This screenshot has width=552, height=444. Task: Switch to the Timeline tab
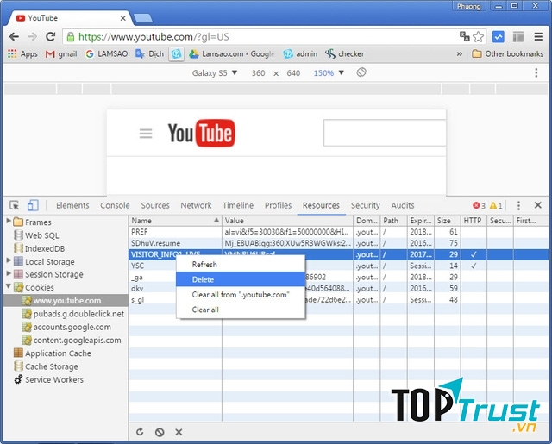[238, 205]
